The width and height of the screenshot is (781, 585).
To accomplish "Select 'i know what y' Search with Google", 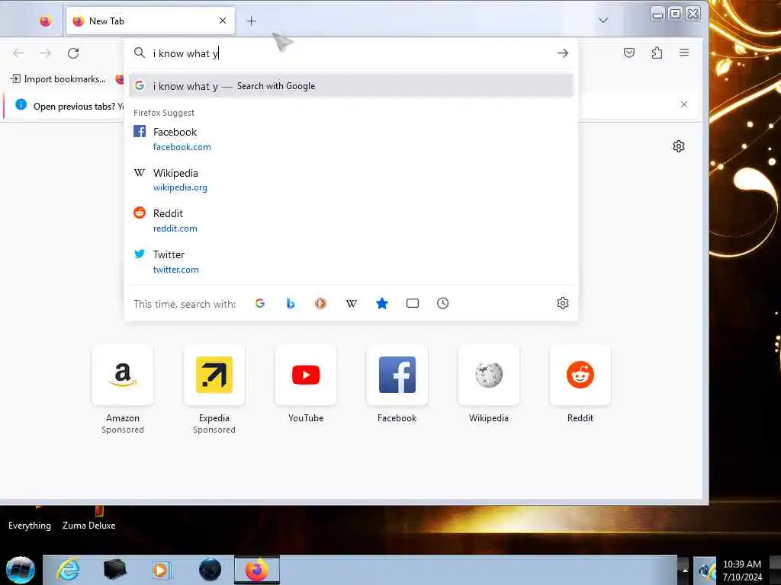I will coord(351,86).
